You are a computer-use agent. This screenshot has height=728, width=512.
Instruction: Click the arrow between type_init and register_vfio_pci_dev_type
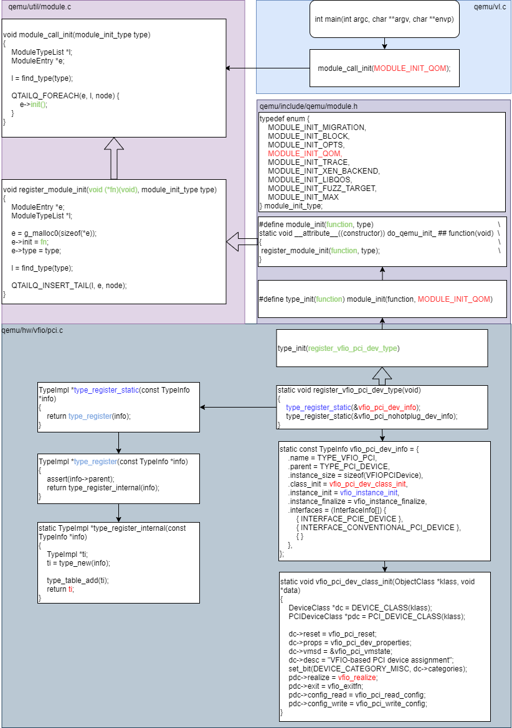381,375
